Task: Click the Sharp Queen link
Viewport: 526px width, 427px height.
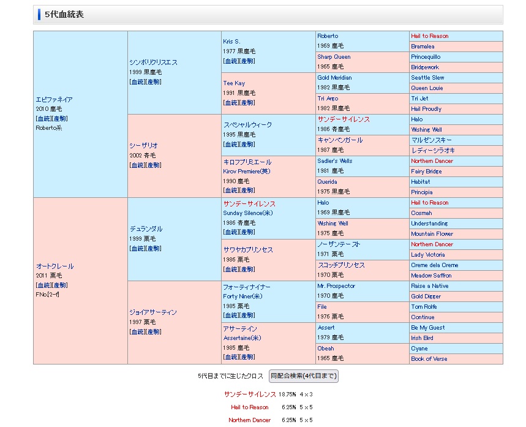Action: click(x=334, y=57)
